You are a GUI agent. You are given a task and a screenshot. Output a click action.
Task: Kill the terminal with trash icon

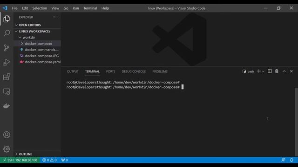tap(277, 71)
